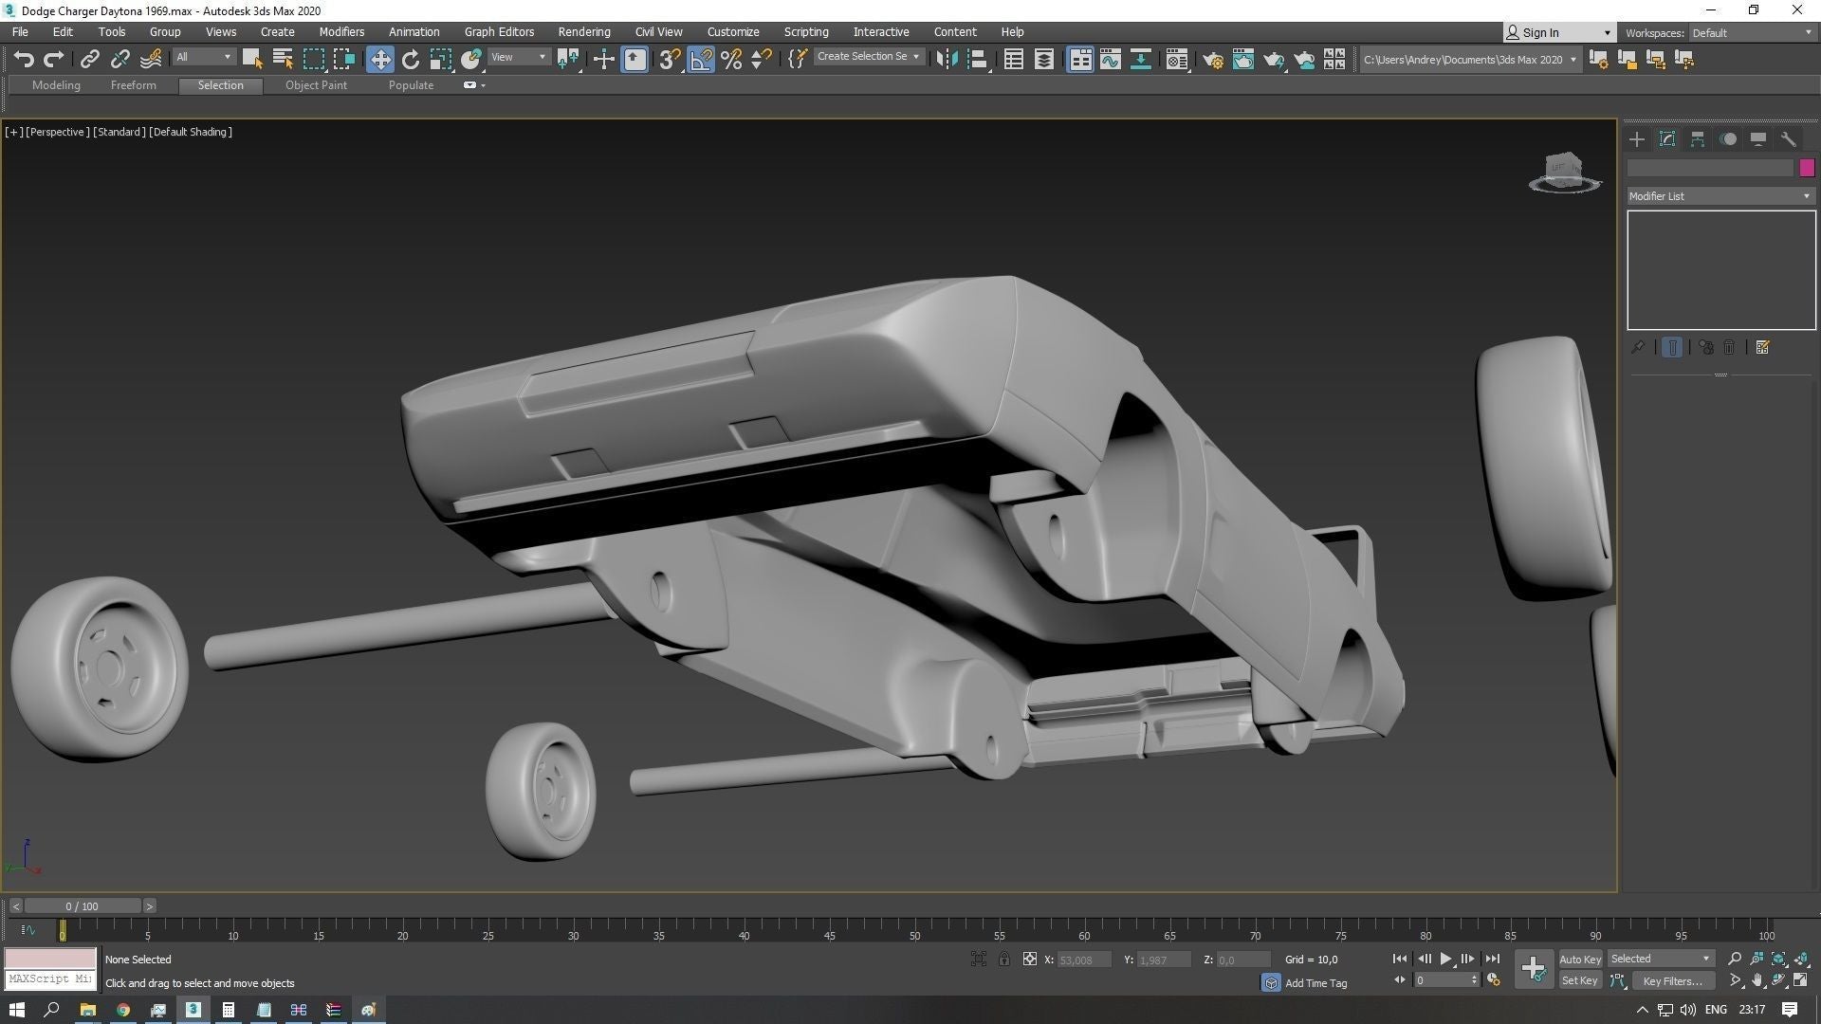
Task: Open the Rendering menu
Action: [x=583, y=32]
